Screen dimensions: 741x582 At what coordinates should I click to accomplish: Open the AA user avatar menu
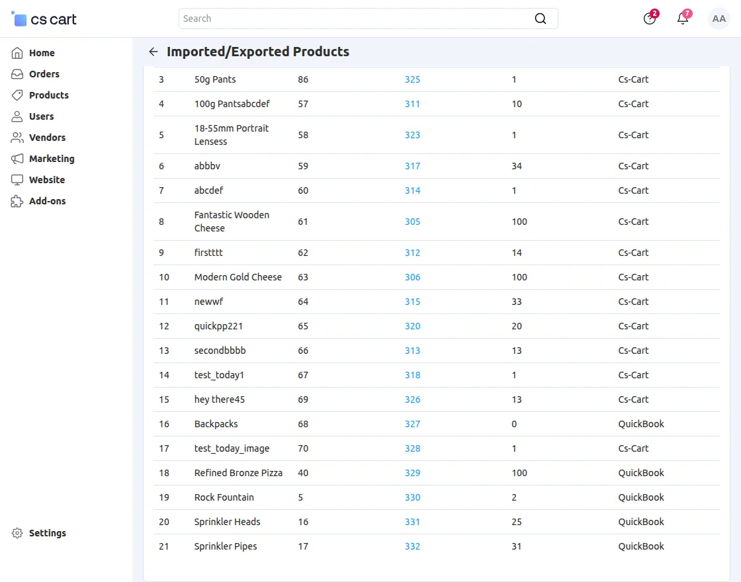(x=719, y=19)
